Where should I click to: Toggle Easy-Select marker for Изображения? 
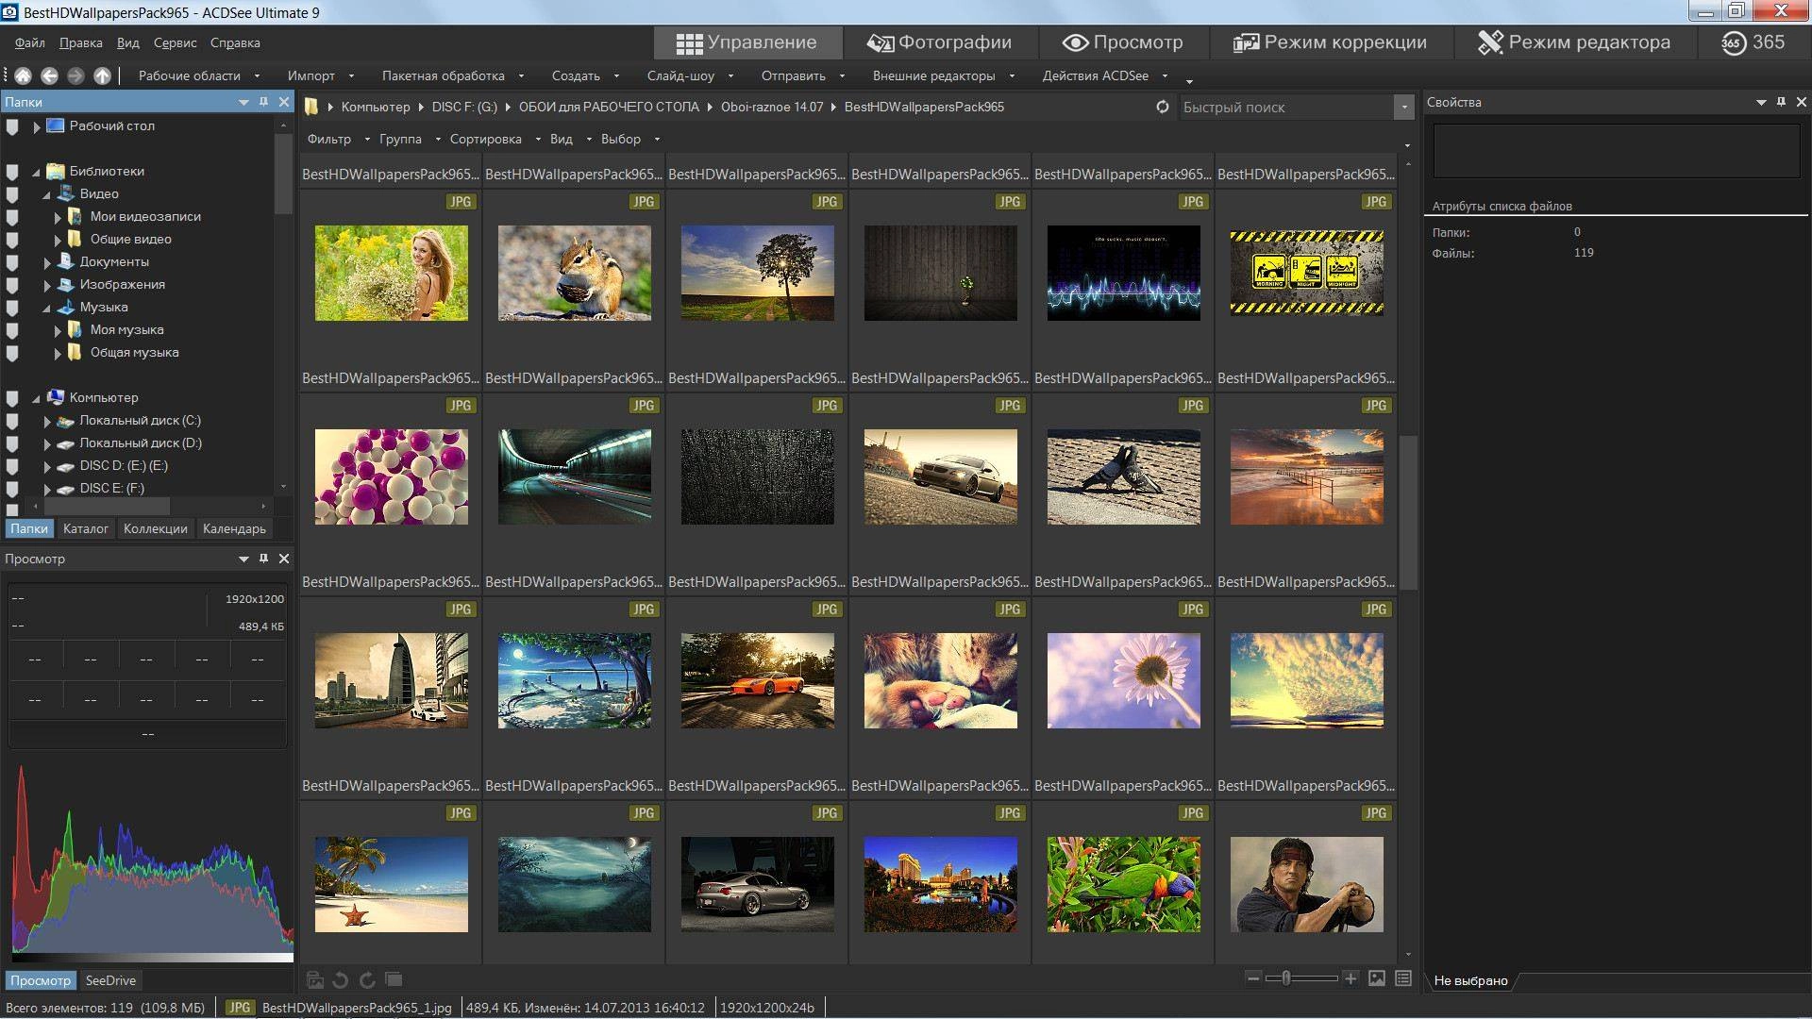point(12,284)
